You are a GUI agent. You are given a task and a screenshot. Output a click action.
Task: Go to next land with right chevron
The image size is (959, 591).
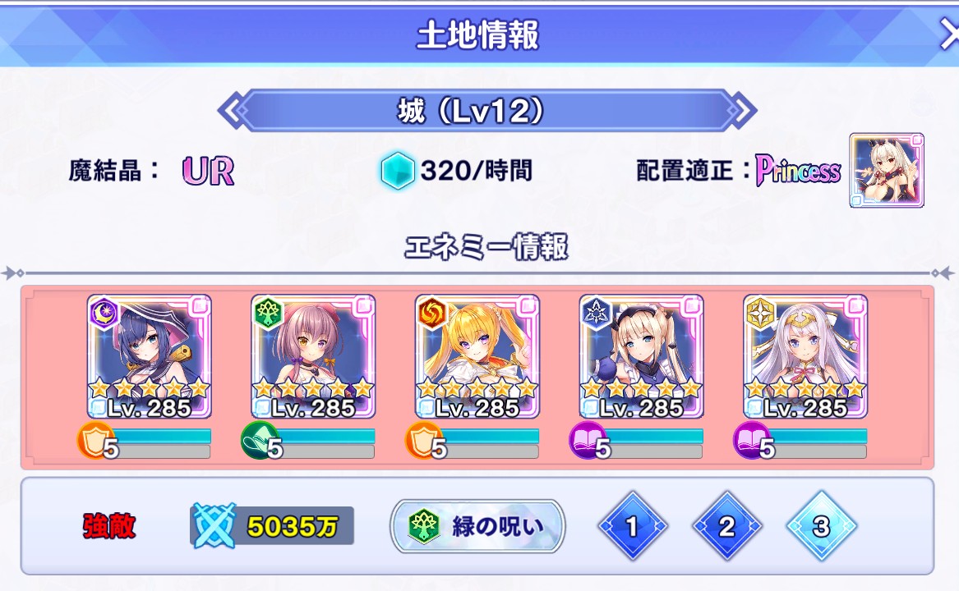(x=743, y=111)
